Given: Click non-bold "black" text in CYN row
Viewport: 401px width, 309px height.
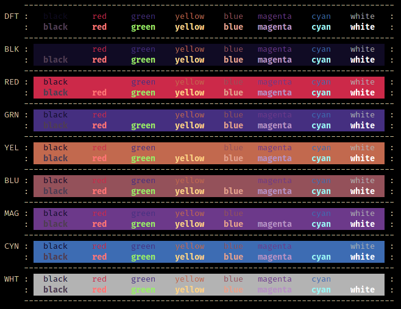Looking at the screenshot, I should [x=55, y=246].
